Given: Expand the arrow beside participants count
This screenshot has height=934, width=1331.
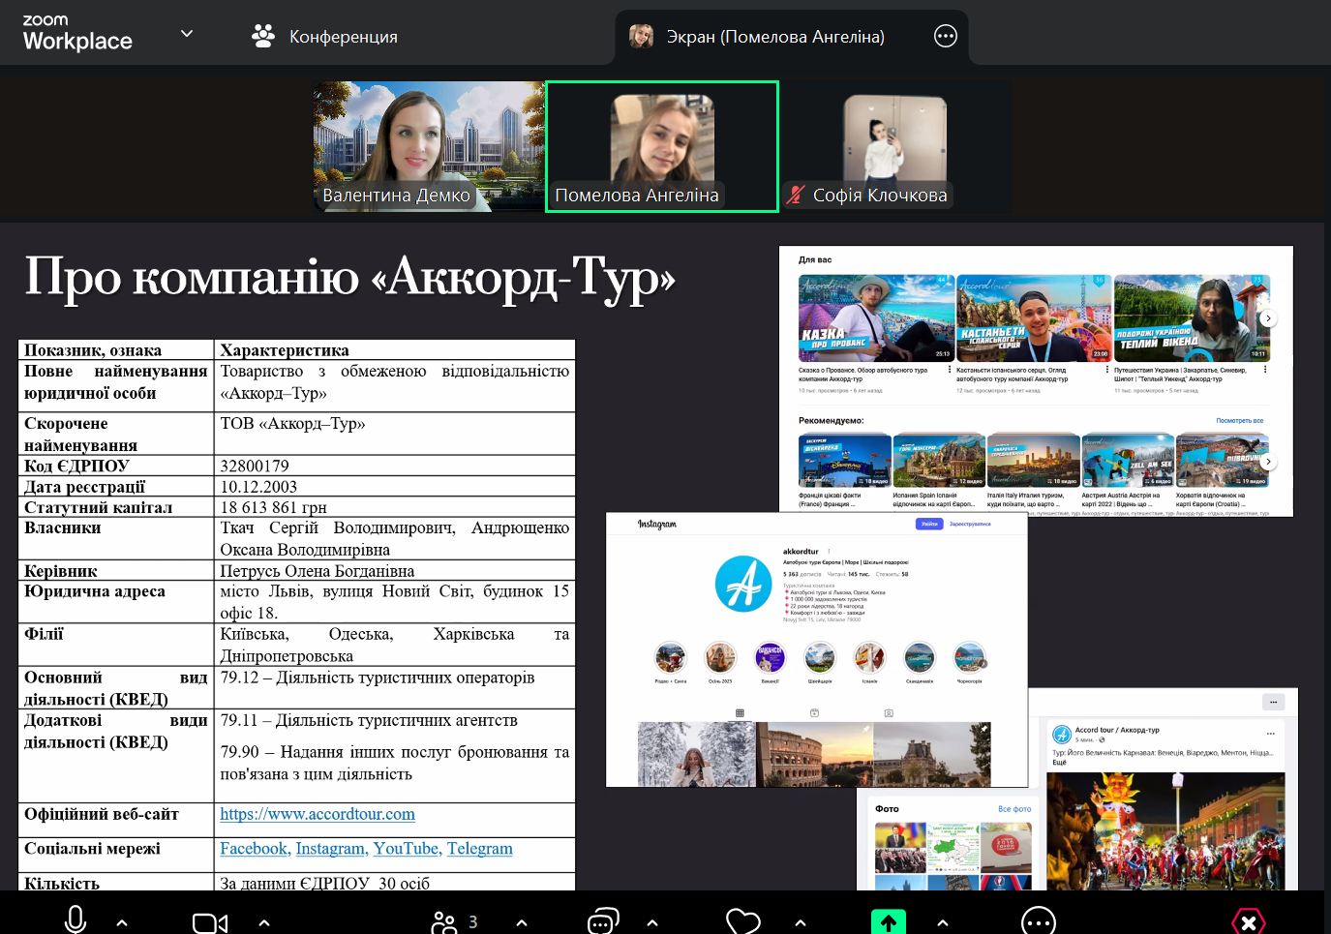Looking at the screenshot, I should (522, 923).
